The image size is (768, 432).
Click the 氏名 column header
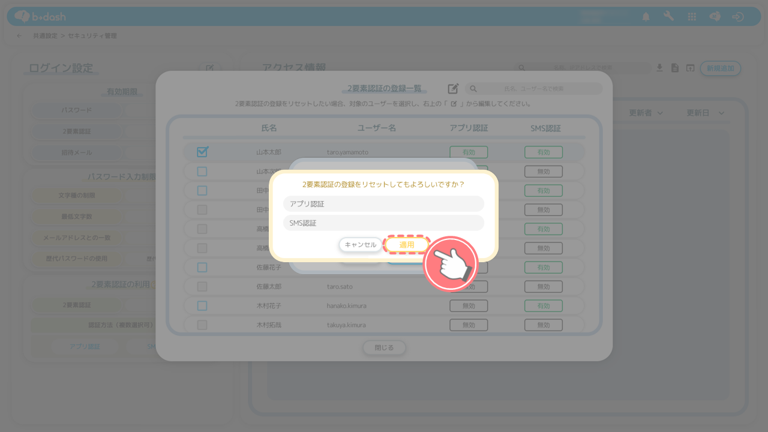[x=269, y=128]
